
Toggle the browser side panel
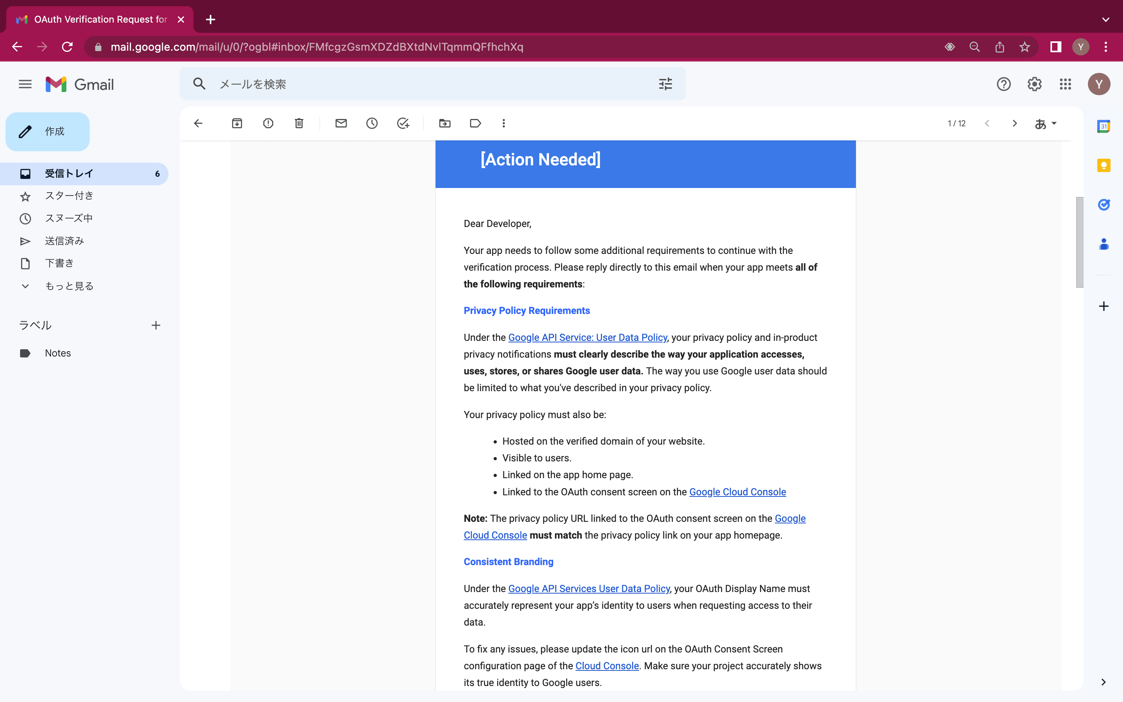[1055, 47]
